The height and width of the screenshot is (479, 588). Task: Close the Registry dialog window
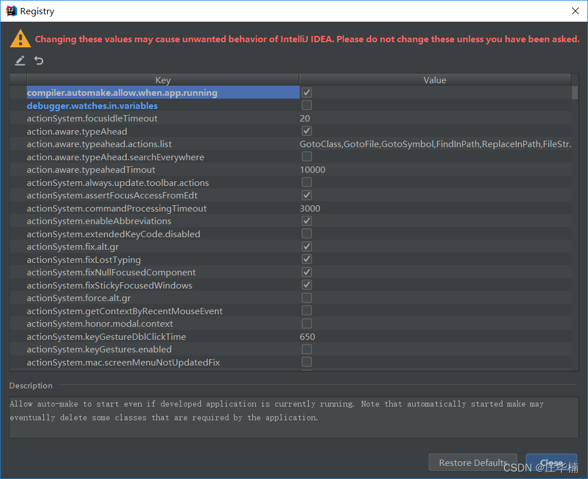point(575,11)
